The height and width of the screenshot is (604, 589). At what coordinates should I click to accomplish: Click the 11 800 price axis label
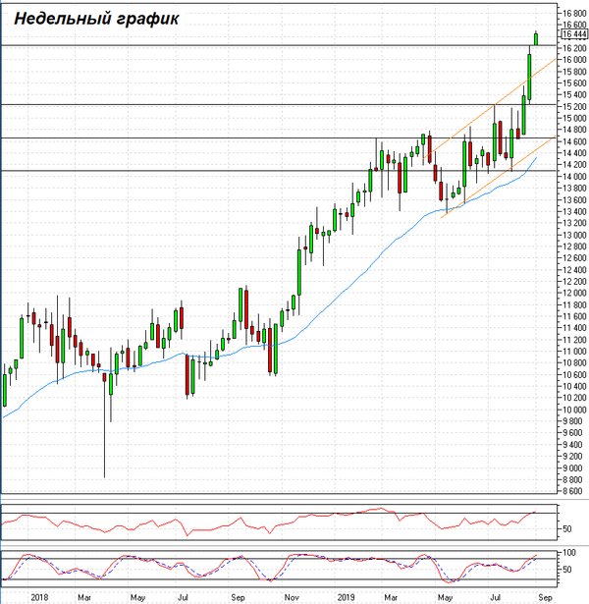pos(574,305)
